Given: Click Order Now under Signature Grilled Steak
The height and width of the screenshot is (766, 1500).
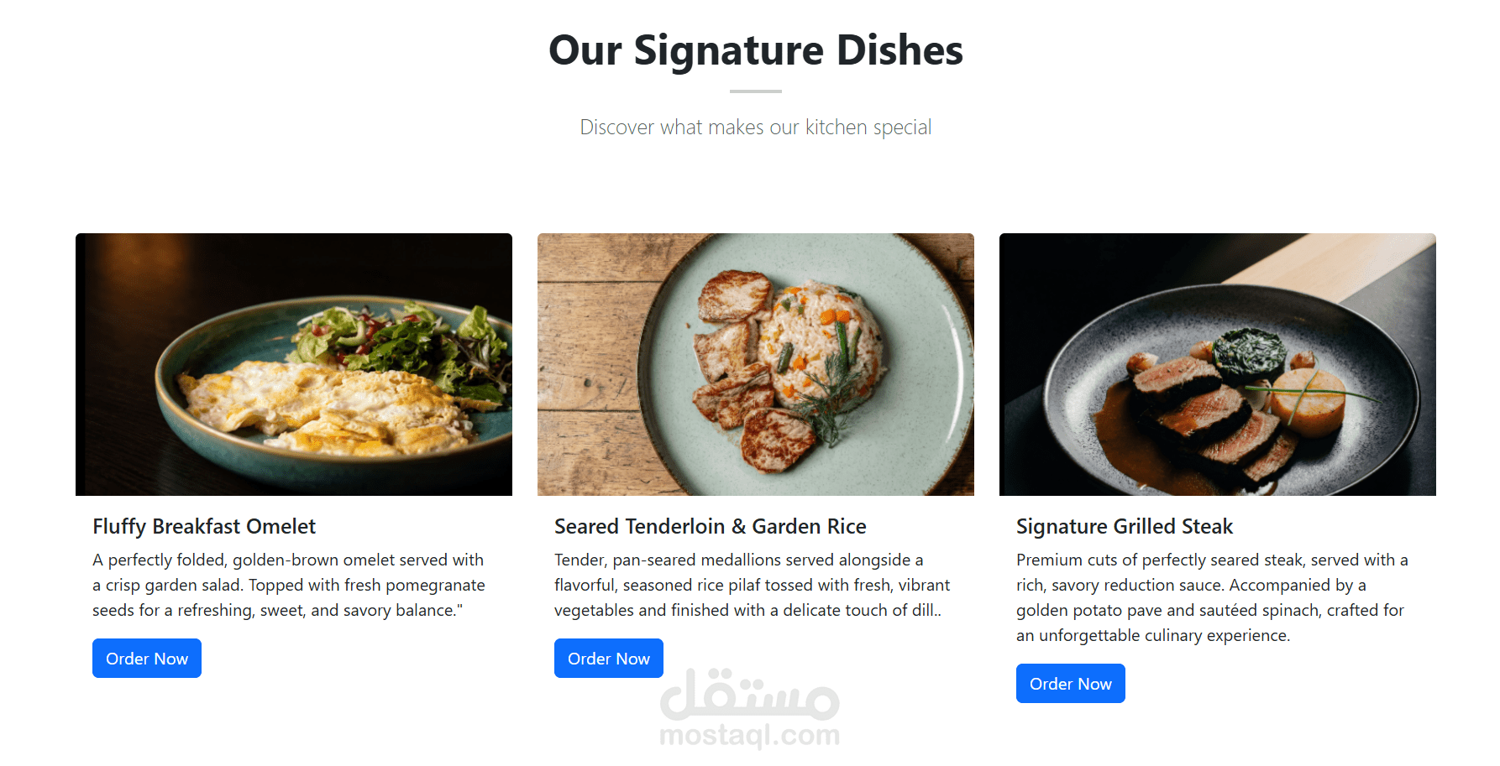Looking at the screenshot, I should tap(1071, 684).
